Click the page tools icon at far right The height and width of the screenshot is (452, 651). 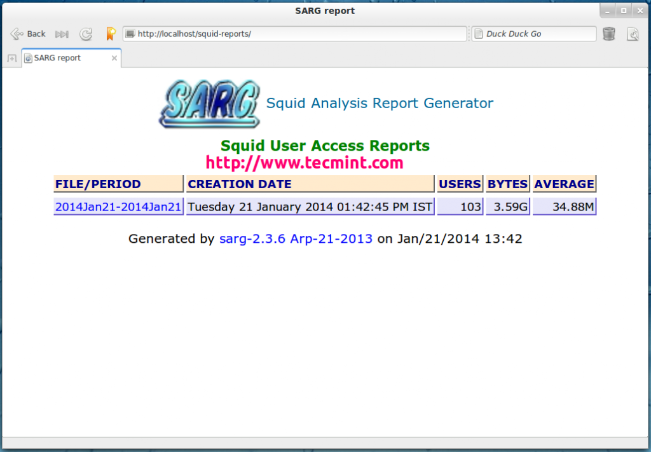tap(633, 34)
